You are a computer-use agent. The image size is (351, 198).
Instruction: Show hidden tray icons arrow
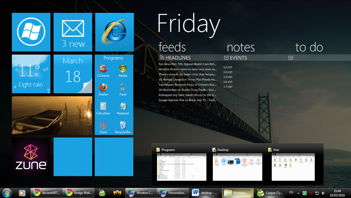[298, 193]
